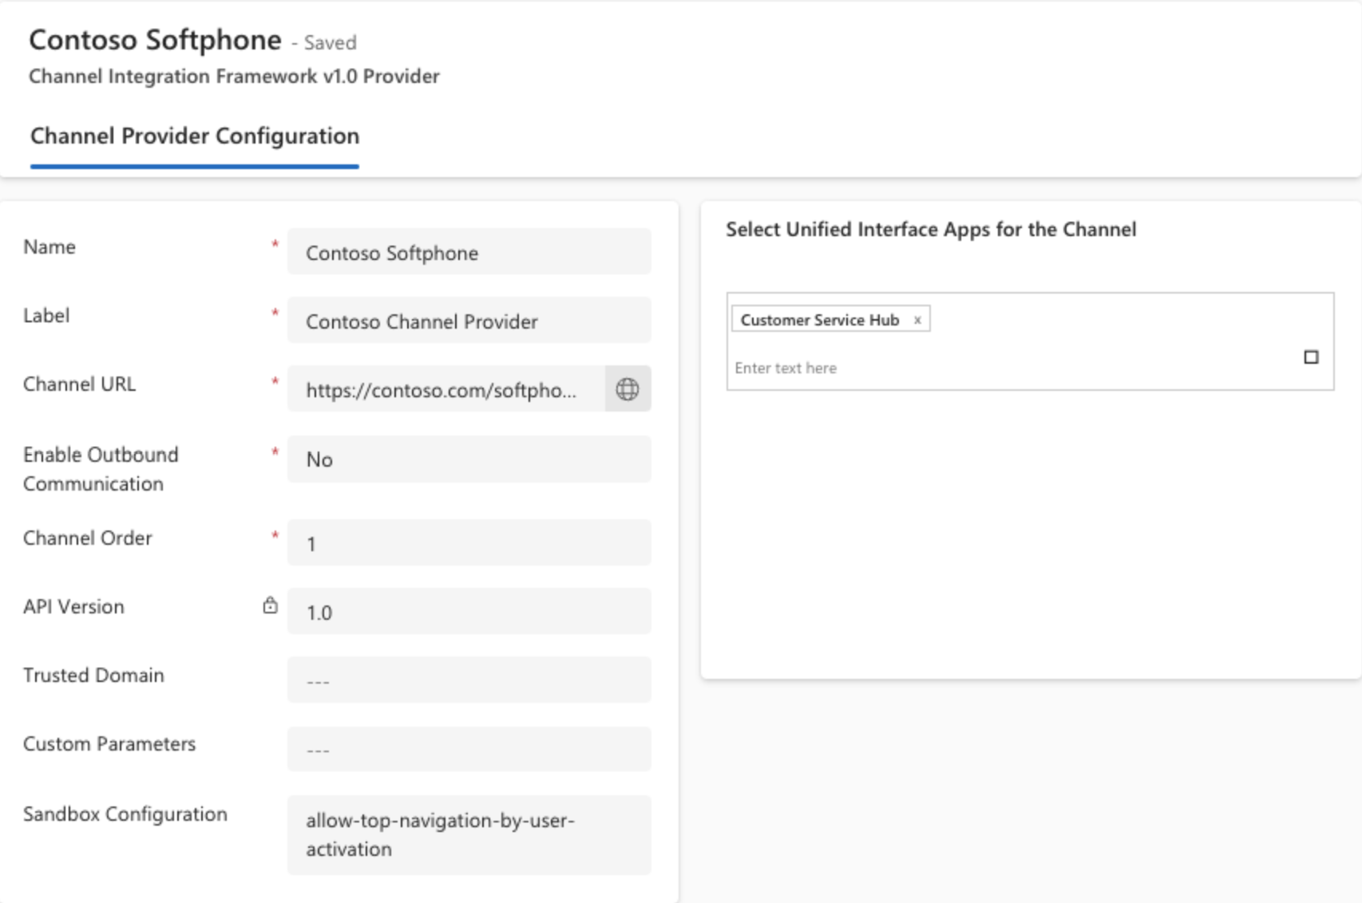Click the 'Contoso Softphone' page title
The height and width of the screenshot is (903, 1362).
(x=155, y=40)
